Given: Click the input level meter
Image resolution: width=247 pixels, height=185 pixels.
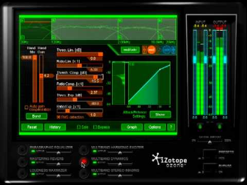Looking at the screenshot, I should (x=200, y=72).
